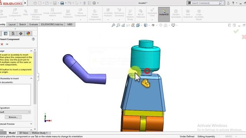Image resolution: width=246 pixels, height=138 pixels.
Task: Open the search dropdown arrow
Action: 224,3
